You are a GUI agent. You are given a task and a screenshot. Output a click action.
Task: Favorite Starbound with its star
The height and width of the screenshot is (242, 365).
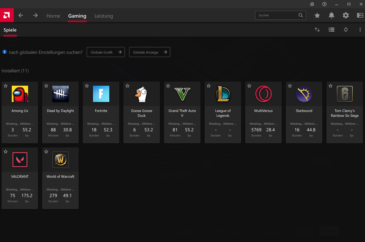[x=290, y=86]
